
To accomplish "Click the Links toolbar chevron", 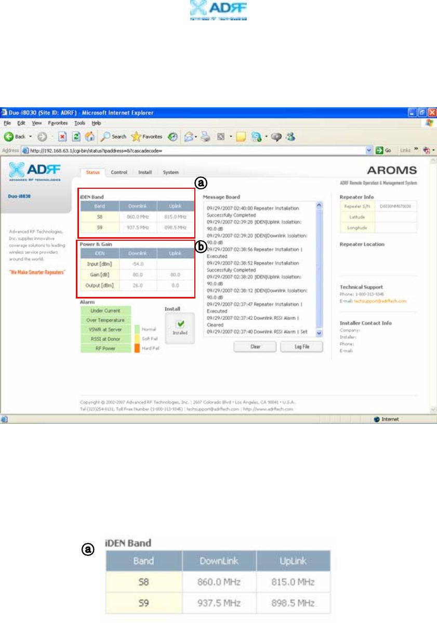I will [x=416, y=149].
